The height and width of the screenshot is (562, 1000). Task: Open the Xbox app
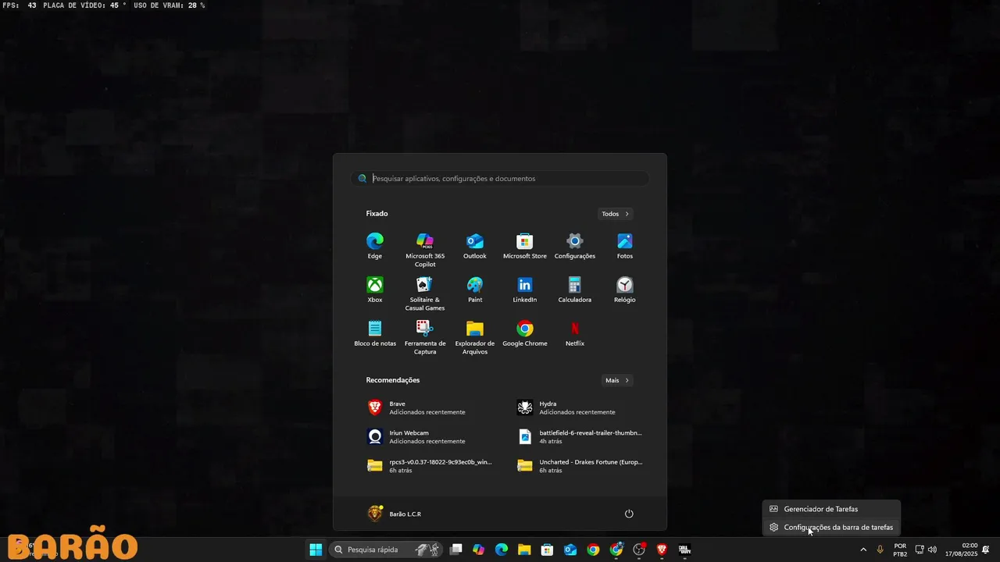point(375,290)
